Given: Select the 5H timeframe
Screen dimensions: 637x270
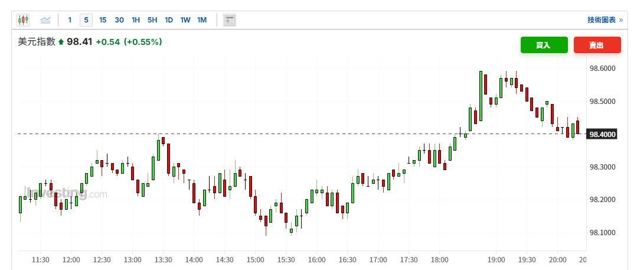Looking at the screenshot, I should tap(152, 20).
